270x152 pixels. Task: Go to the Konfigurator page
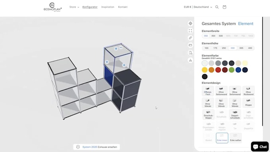tap(90, 7)
